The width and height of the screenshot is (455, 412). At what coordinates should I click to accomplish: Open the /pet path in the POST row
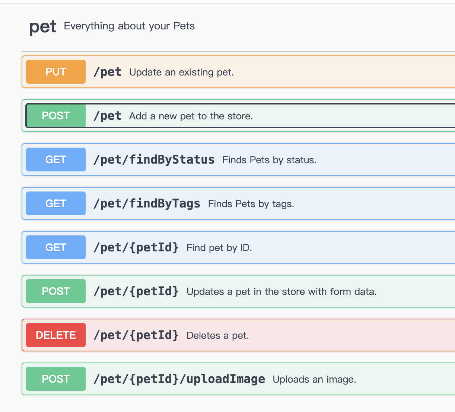[x=108, y=116]
